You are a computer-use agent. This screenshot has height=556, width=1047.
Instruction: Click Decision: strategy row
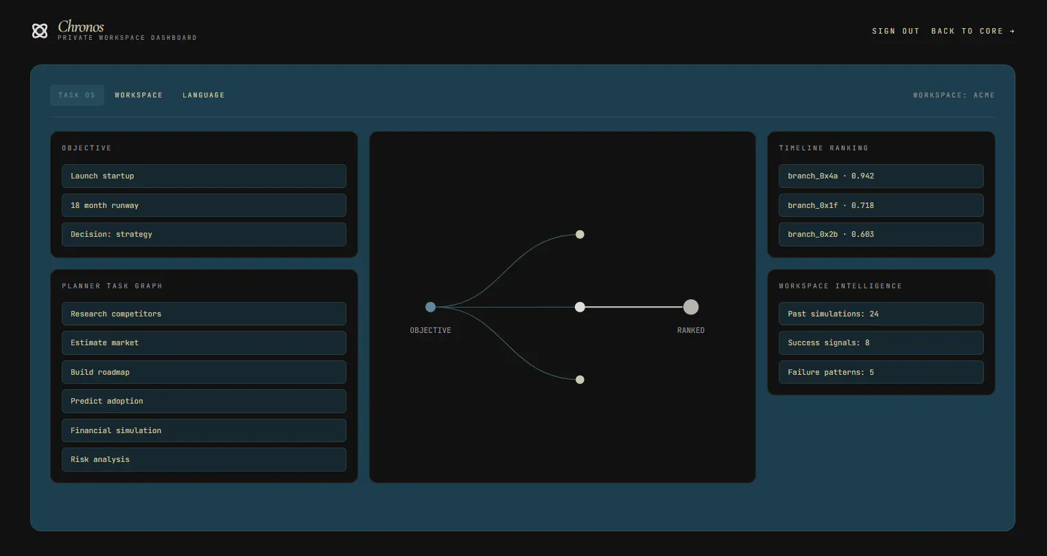coord(204,234)
